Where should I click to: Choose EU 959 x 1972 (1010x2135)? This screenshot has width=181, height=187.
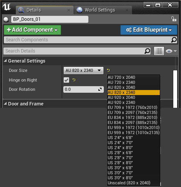click(x=134, y=133)
